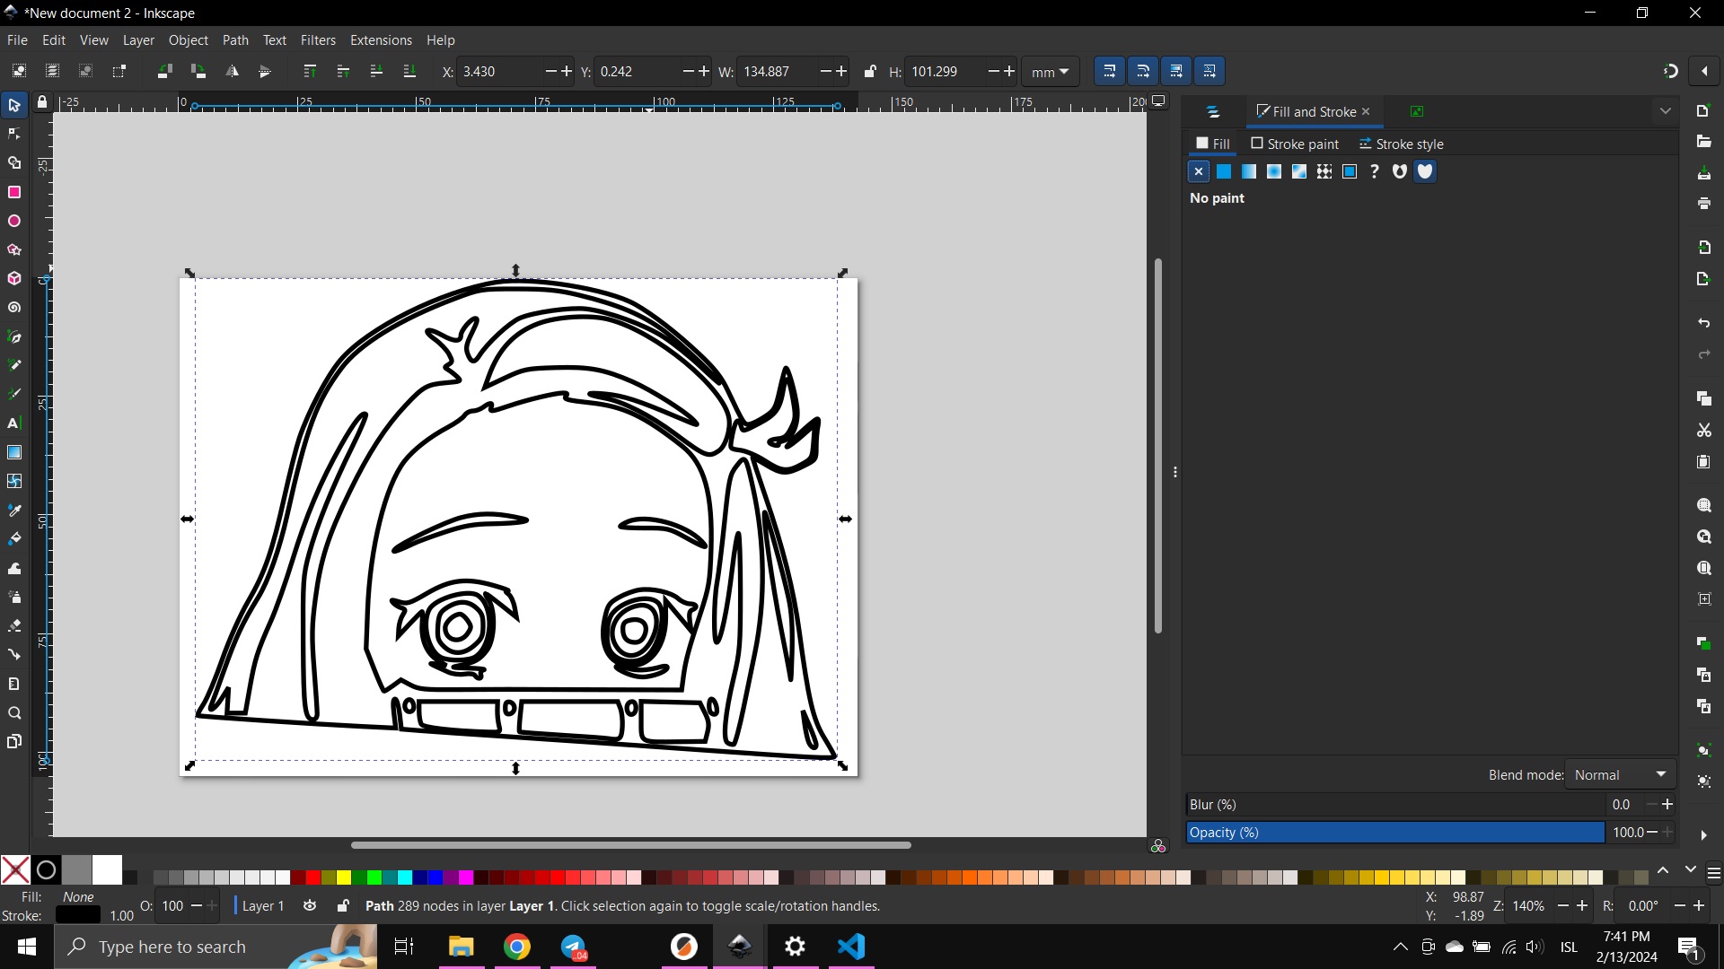Toggle scale rounded corners option
The height and width of the screenshot is (969, 1724).
(x=1142, y=72)
